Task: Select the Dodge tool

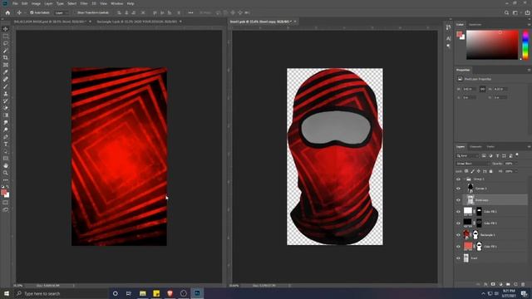Action: coord(6,130)
